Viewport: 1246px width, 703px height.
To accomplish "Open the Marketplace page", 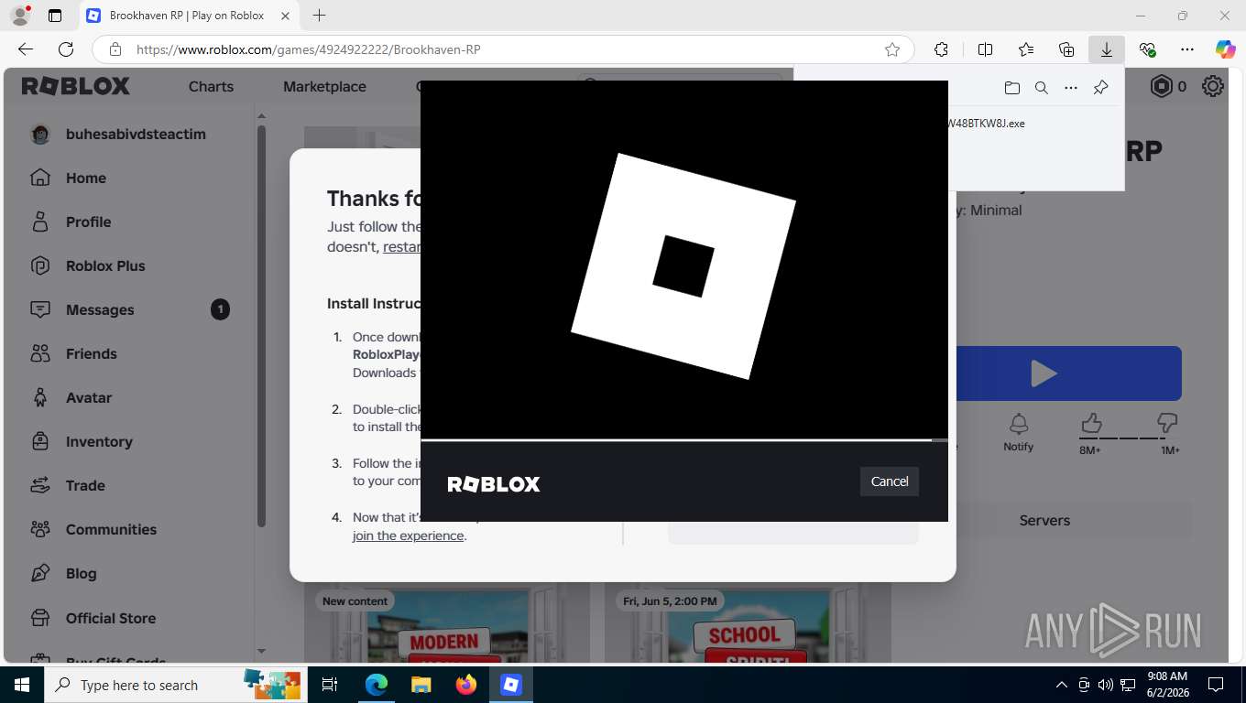I will pos(324,86).
